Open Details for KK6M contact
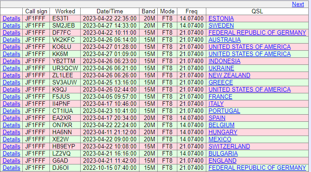This screenshot has height=172, width=311. [11, 54]
